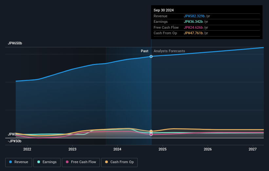Viewport: 269px width, 171px height.
Task: Click the orange Cash From Op legend dot
Action: click(x=106, y=162)
